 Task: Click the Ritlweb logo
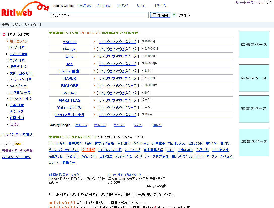coord(24,9)
